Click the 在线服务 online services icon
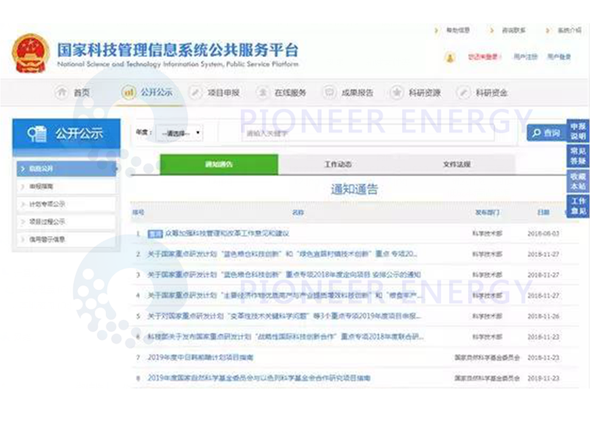Viewport: 590px width, 434px height. point(262,93)
